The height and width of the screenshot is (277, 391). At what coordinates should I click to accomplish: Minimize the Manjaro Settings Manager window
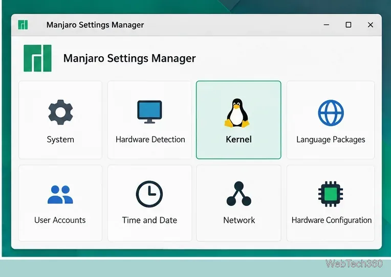(x=327, y=25)
